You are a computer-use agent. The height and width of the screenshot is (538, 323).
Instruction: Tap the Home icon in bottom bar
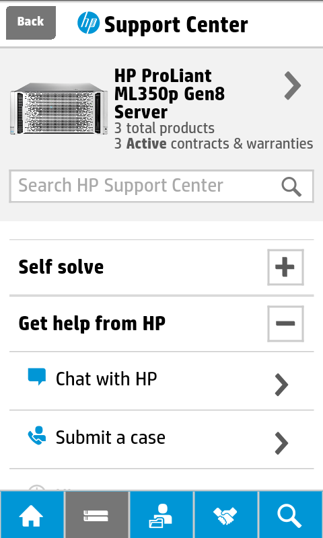pos(32,514)
